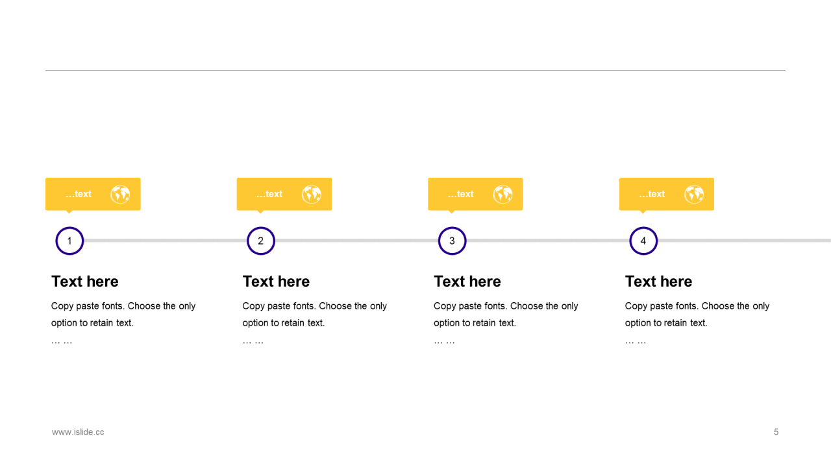Select timeline step circle number 3
Screen dimensions: 831x467
pyautogui.click(x=452, y=241)
